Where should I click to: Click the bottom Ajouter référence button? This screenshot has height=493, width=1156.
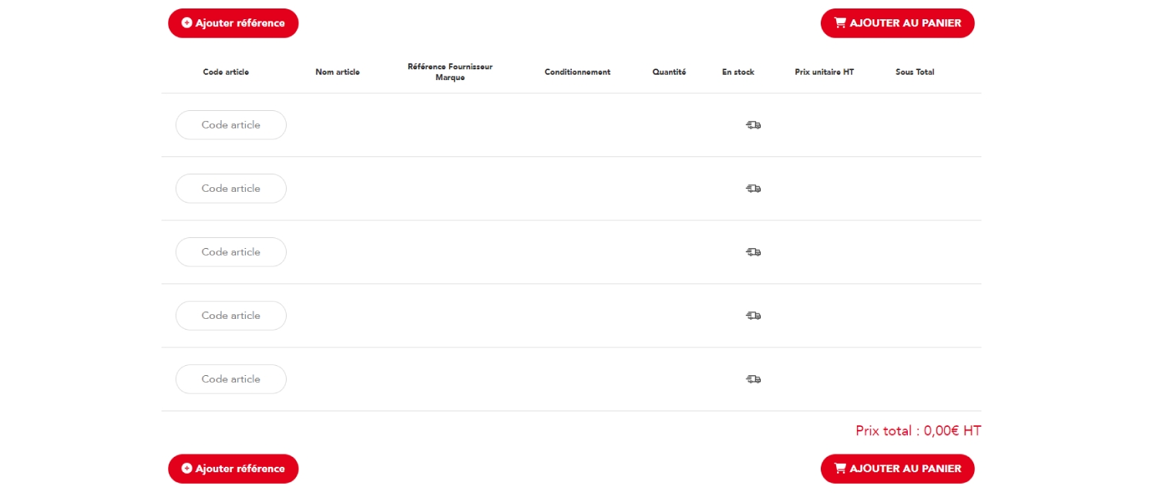click(x=234, y=468)
